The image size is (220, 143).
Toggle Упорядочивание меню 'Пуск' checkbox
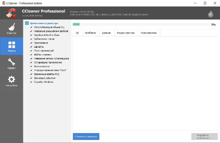pyautogui.click(x=31, y=70)
